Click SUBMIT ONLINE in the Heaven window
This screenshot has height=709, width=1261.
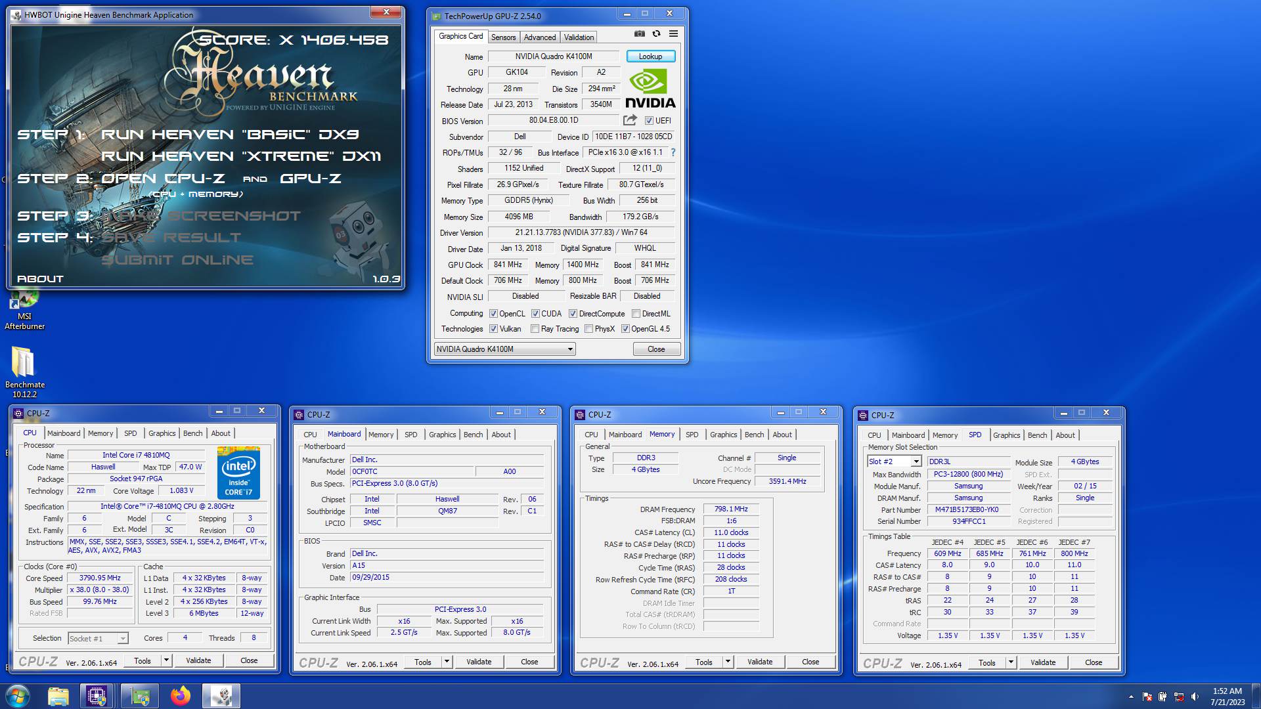tap(177, 260)
